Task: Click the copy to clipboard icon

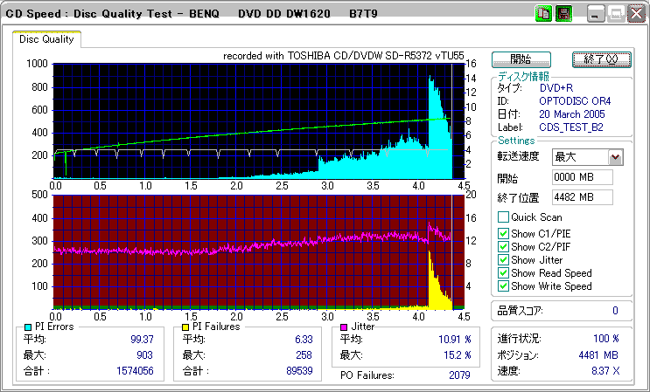Action: point(542,14)
